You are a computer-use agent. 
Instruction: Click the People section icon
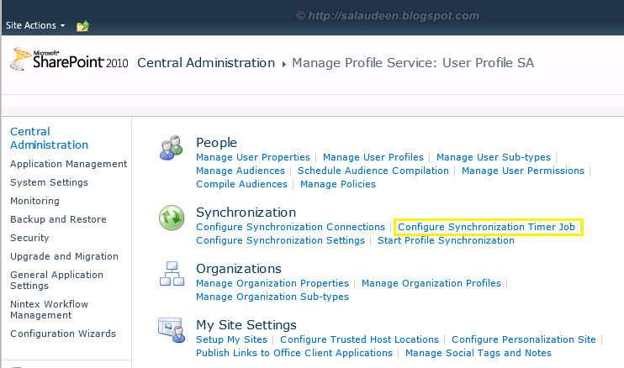172,150
